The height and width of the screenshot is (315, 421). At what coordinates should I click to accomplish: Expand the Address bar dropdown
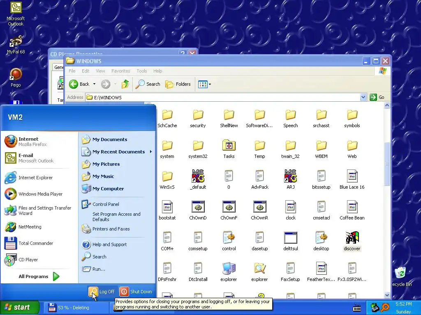point(363,97)
